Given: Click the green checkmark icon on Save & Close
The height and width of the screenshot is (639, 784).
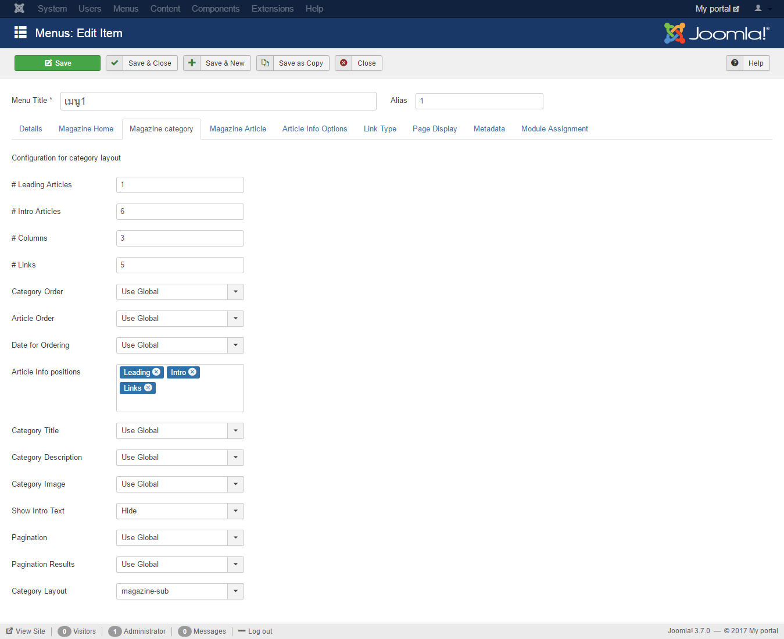Looking at the screenshot, I should click(x=114, y=63).
